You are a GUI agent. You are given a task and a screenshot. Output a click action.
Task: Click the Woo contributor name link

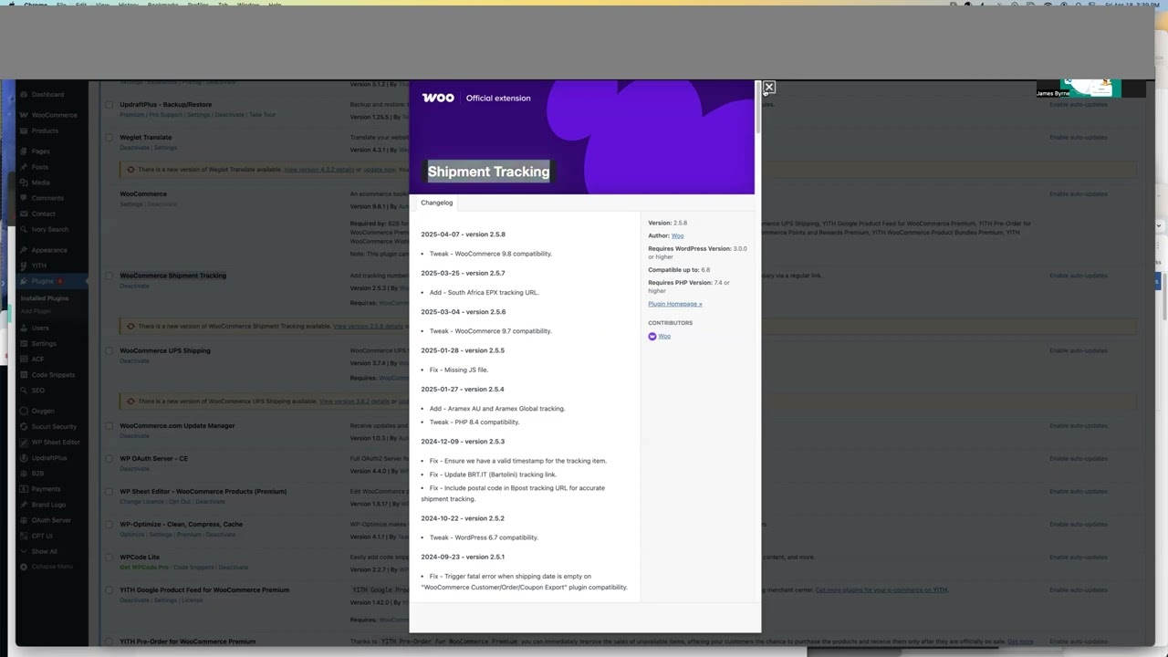coord(664,337)
